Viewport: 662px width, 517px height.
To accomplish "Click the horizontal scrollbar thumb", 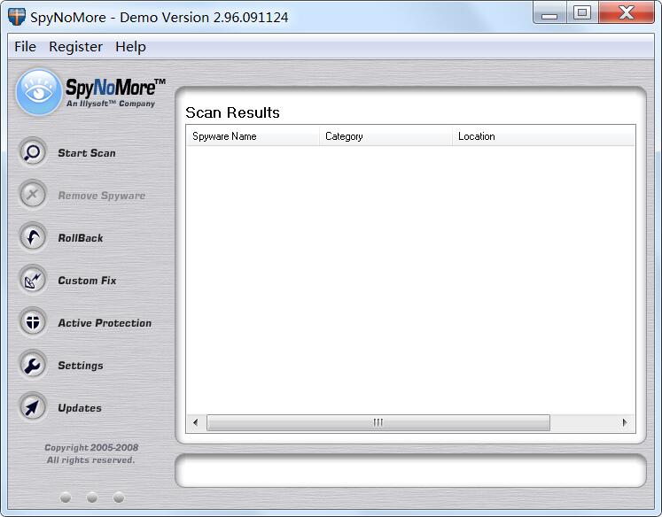I will tap(378, 422).
